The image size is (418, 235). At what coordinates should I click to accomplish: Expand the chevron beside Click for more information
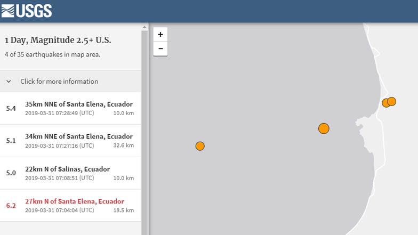pos(9,82)
